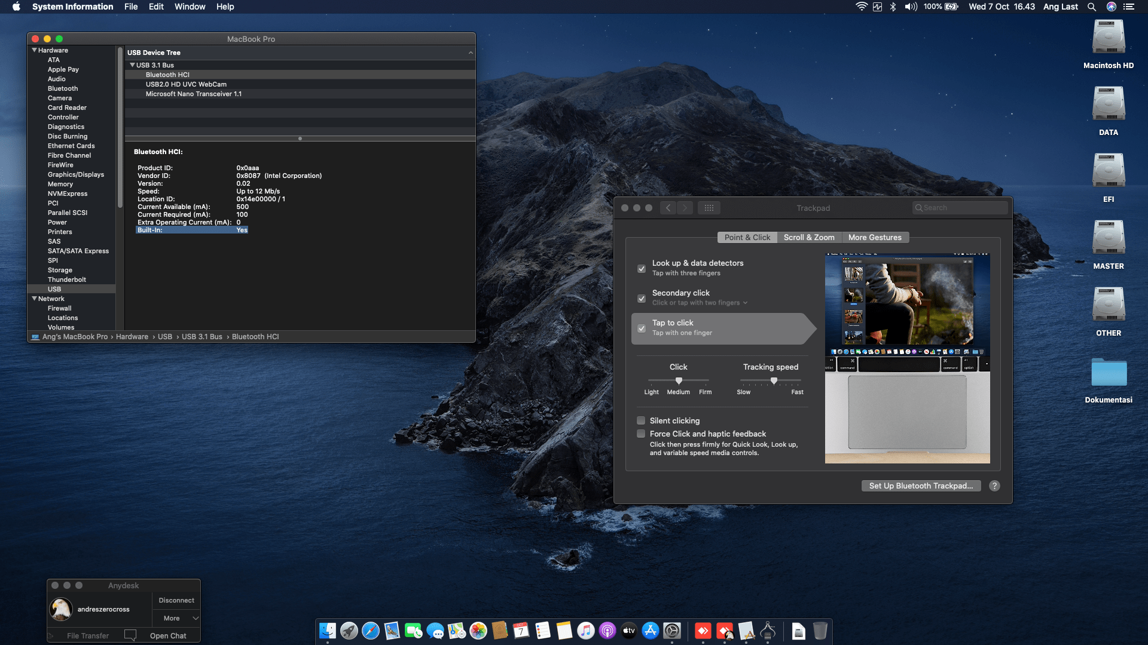Toggle Force Click and haptic feedback
Viewport: 1148px width, 645px height.
641,434
